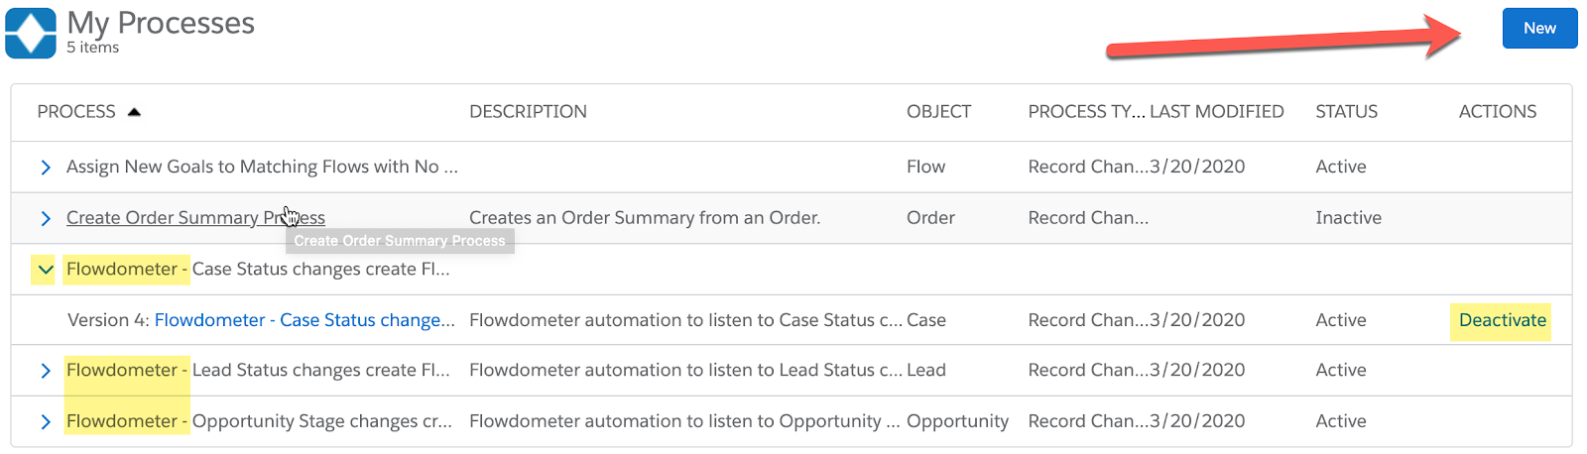Select the Flowdometer Opportunity Stage process name
This screenshot has height=454, width=1587.
(x=259, y=421)
